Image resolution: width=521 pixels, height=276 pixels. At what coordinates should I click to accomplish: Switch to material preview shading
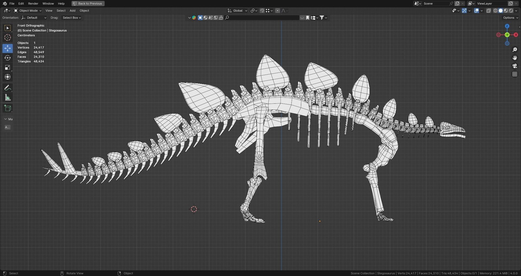click(506, 11)
